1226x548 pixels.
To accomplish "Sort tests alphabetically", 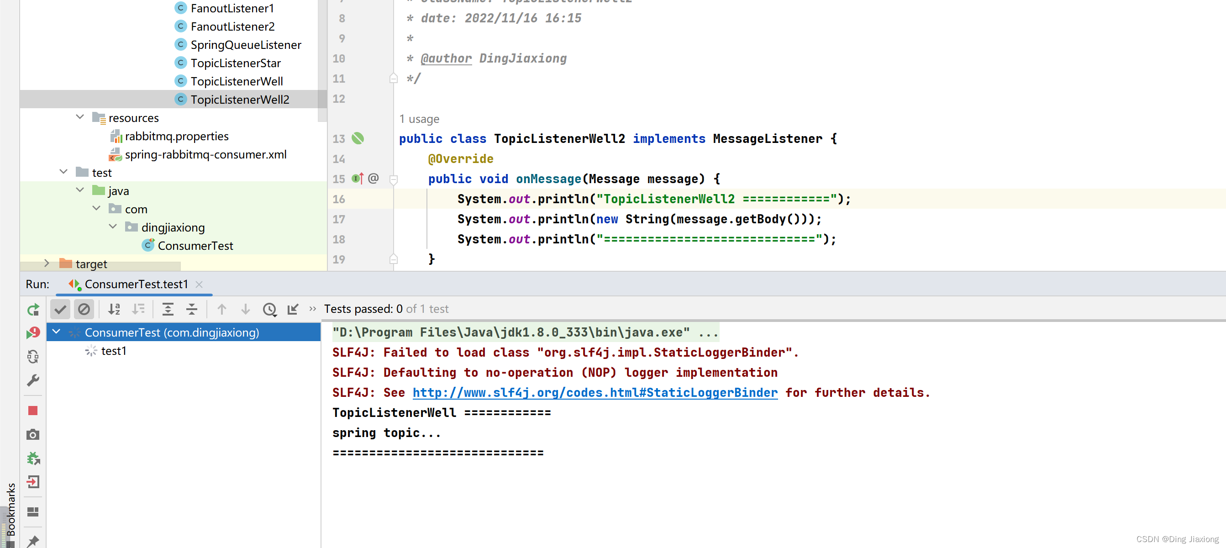I will 114,310.
